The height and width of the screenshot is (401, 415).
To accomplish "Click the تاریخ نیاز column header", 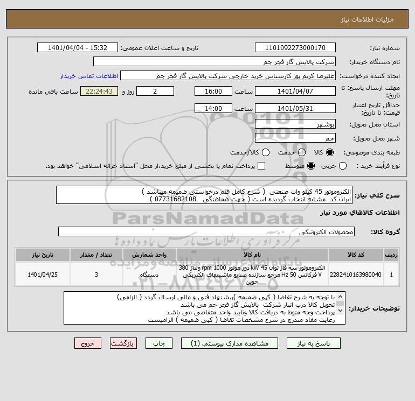I will tap(43, 255).
